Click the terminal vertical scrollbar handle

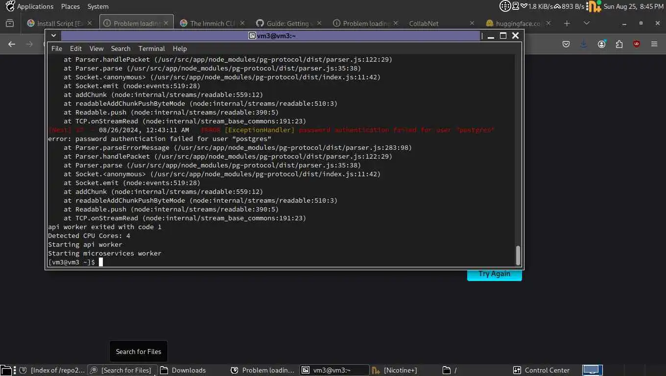[518, 256]
